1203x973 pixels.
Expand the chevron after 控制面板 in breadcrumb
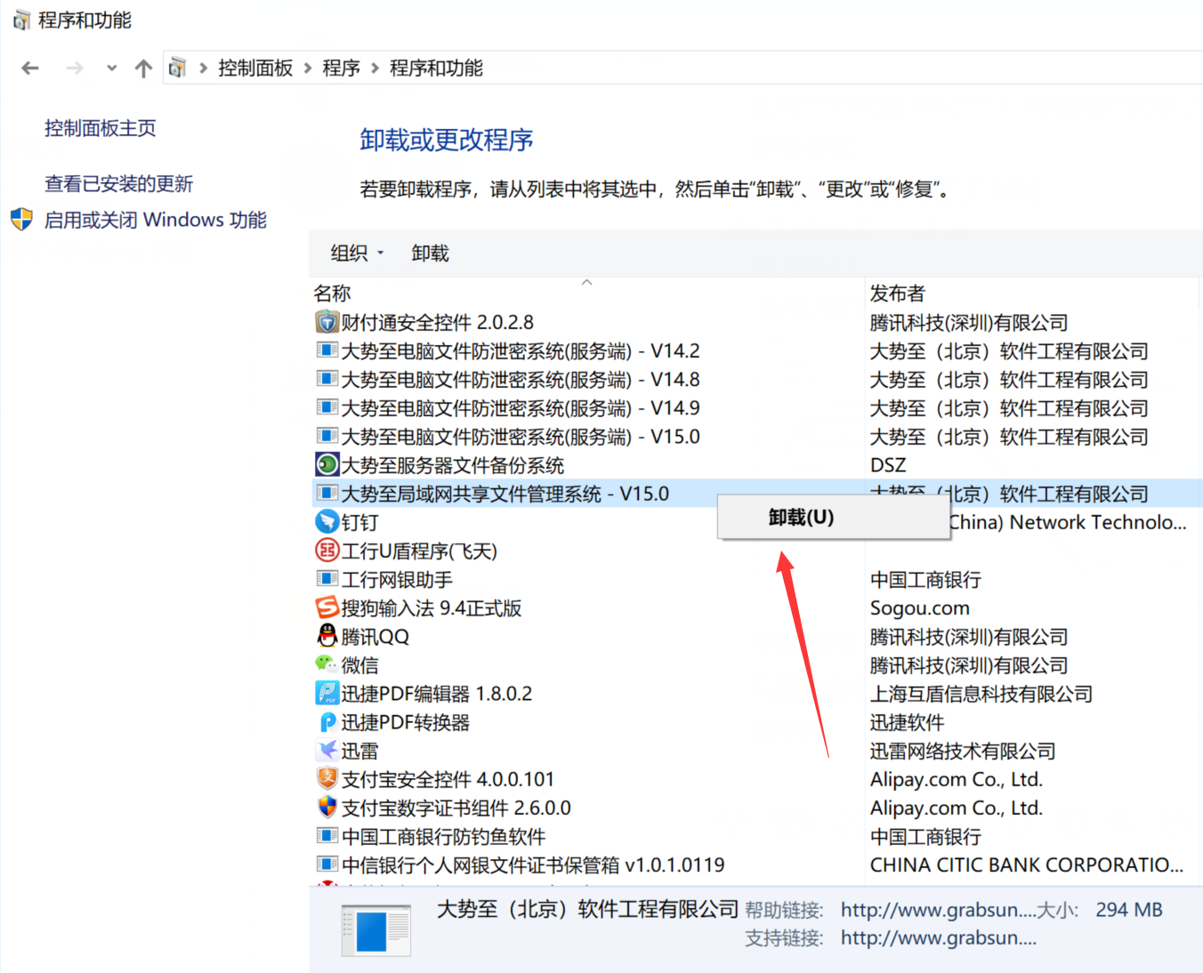pyautogui.click(x=308, y=68)
